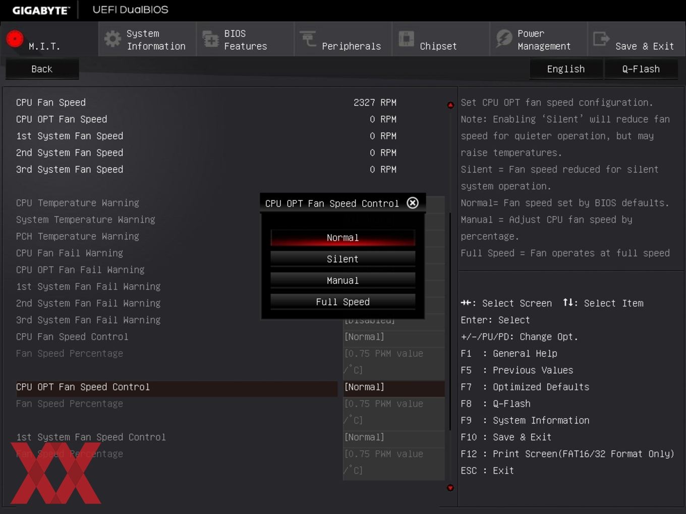Viewport: 686px width, 514px height.
Task: Click the System Information gear icon
Action: pos(112,39)
